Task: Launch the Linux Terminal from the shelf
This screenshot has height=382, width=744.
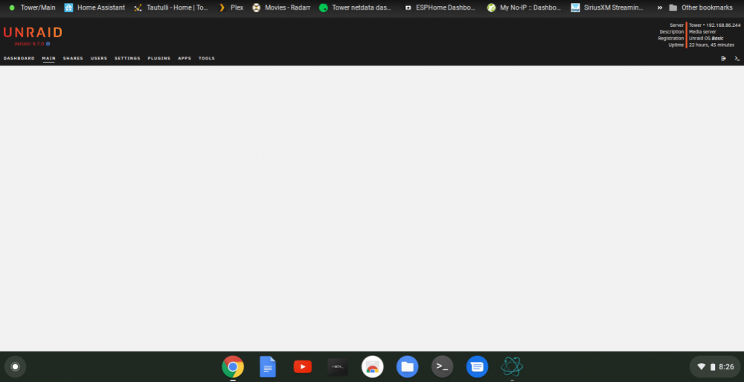Action: tap(442, 367)
